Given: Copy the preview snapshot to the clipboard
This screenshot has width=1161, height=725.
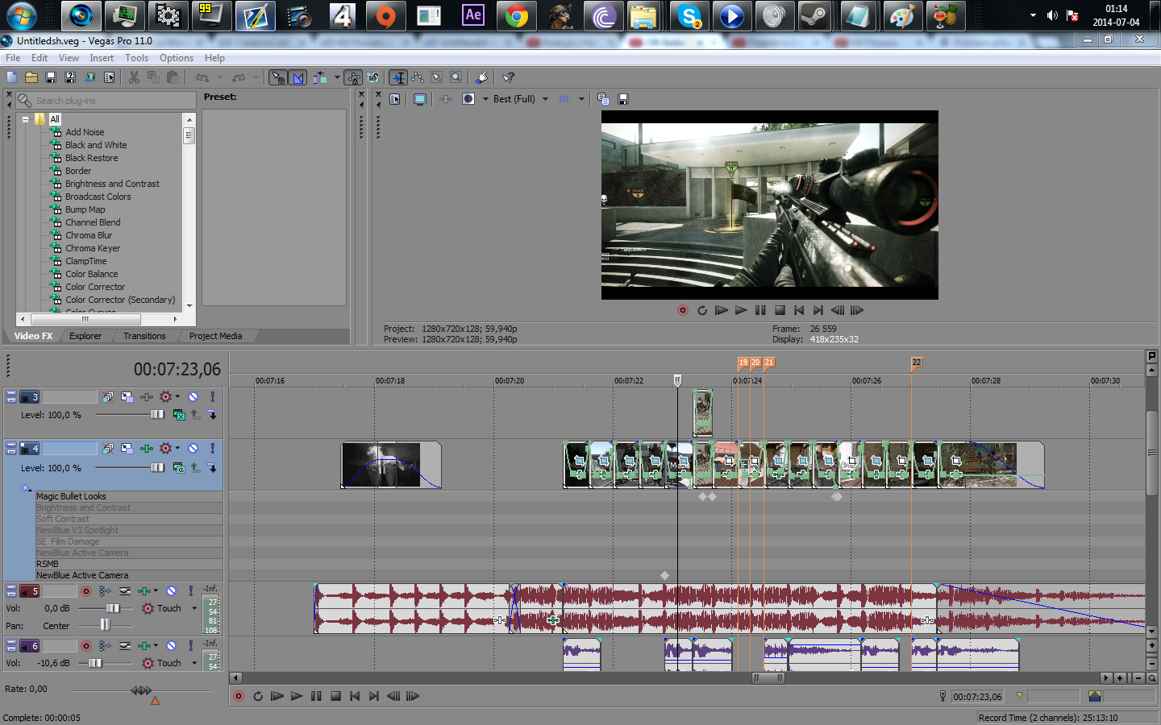Looking at the screenshot, I should click(603, 99).
